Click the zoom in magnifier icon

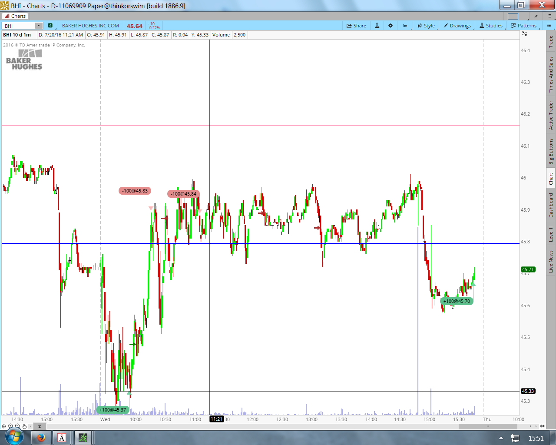click(10, 426)
